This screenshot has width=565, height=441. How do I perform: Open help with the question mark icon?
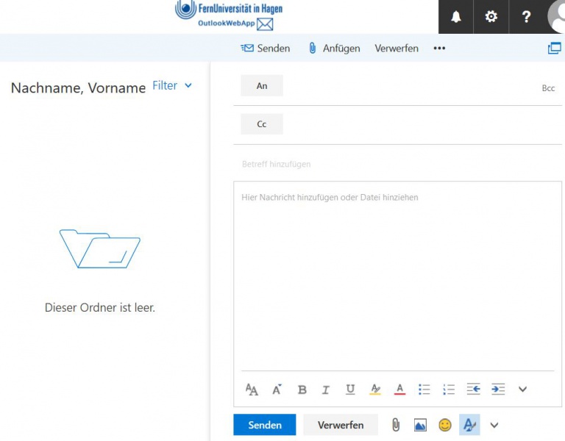coord(526,17)
